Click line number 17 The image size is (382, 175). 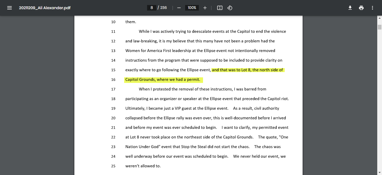[x=113, y=89]
